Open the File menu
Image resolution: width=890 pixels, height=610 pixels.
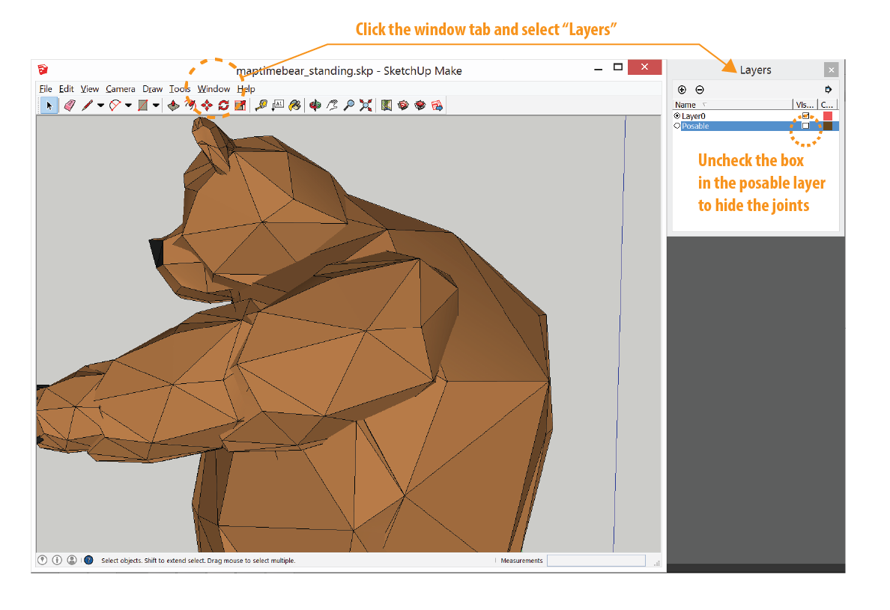[x=46, y=89]
